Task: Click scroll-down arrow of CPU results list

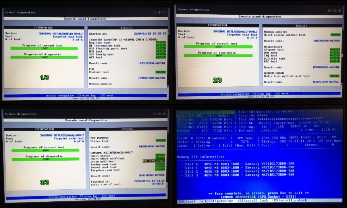Action: pos(168,87)
